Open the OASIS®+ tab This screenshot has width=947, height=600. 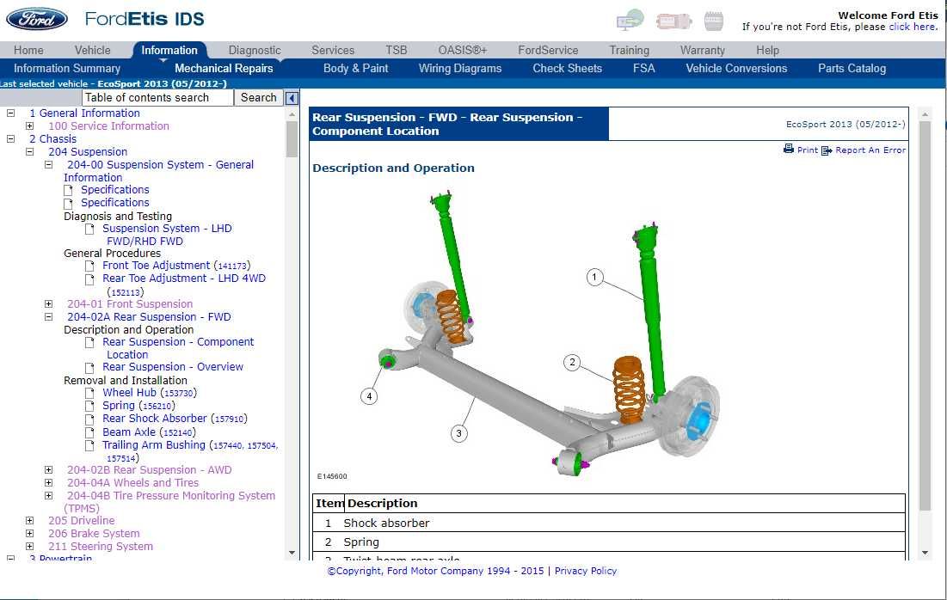pyautogui.click(x=463, y=50)
